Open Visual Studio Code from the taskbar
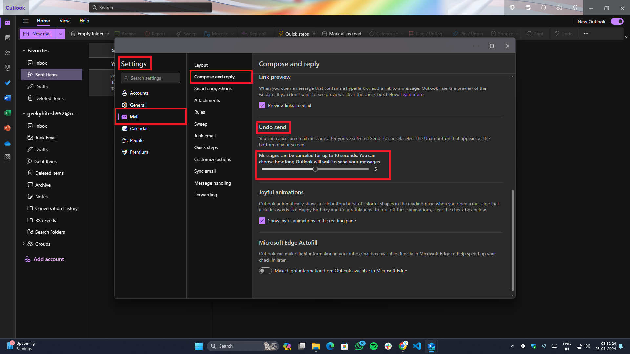630x354 pixels. [x=417, y=346]
